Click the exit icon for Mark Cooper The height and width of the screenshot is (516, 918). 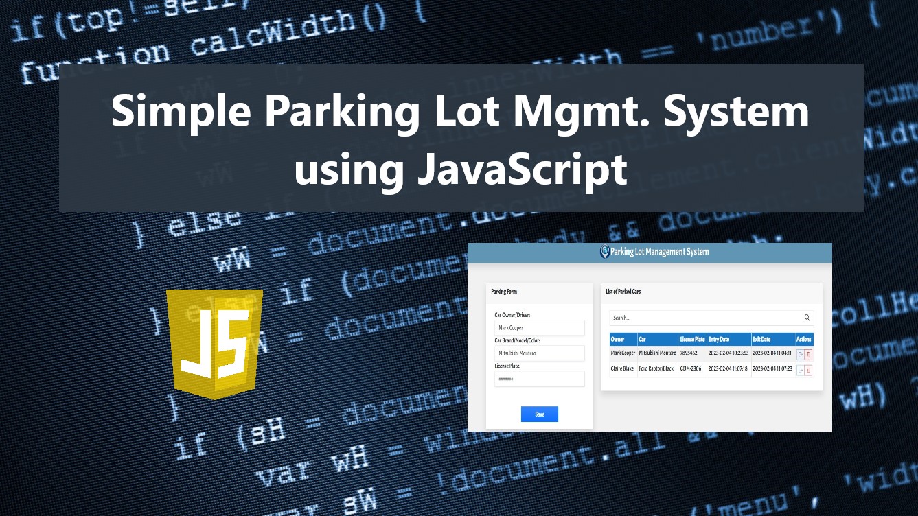tap(801, 354)
